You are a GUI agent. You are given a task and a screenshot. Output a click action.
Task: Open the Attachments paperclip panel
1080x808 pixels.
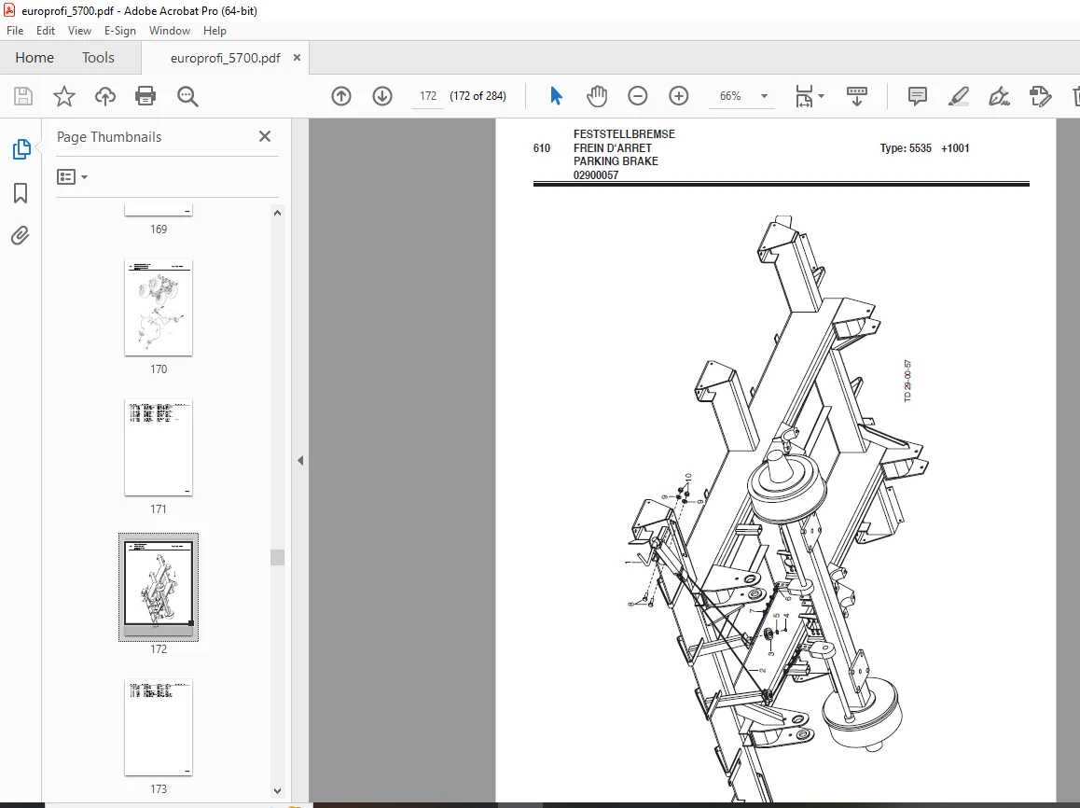pos(21,235)
